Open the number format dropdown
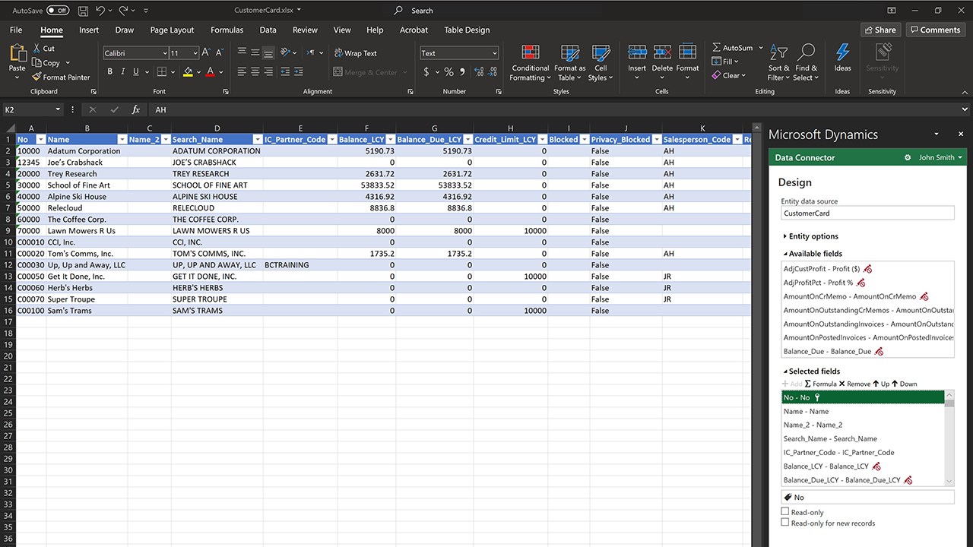Image resolution: width=973 pixels, height=547 pixels. tap(495, 53)
